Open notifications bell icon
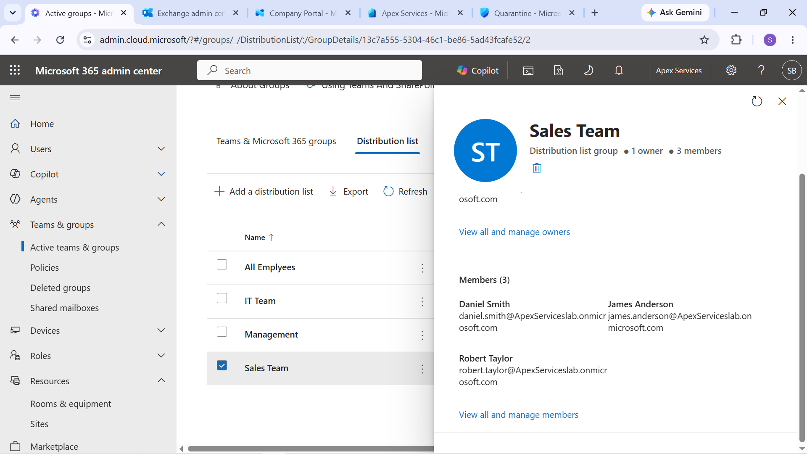This screenshot has width=807, height=454. coord(619,71)
